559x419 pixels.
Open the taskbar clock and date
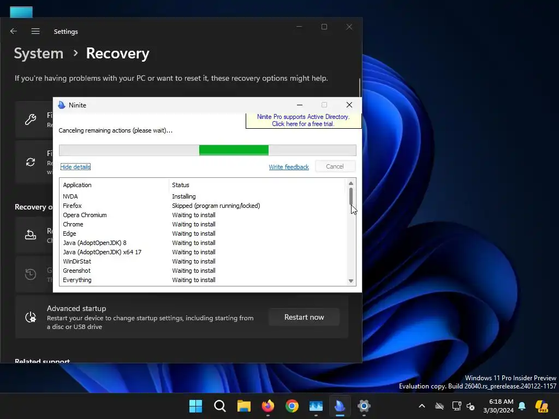tap(498, 406)
